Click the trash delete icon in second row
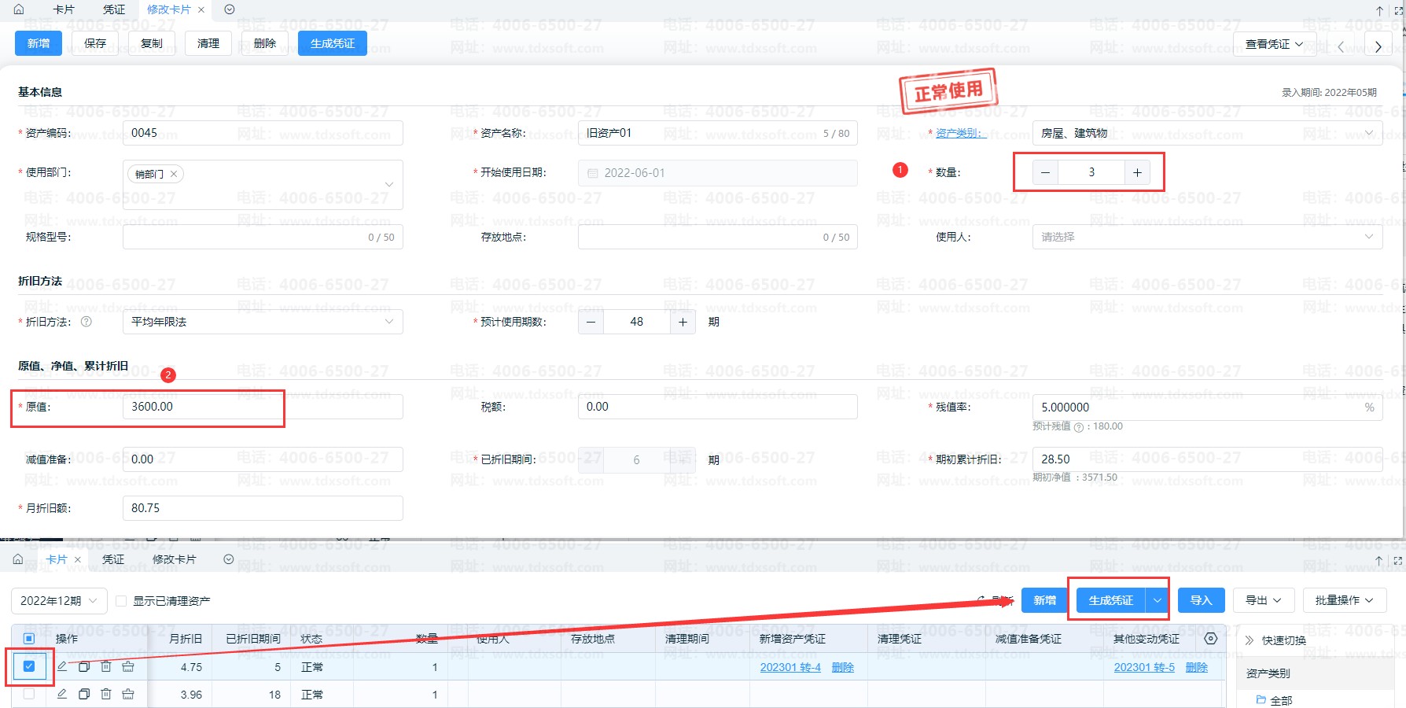This screenshot has height=708, width=1406. tap(106, 694)
